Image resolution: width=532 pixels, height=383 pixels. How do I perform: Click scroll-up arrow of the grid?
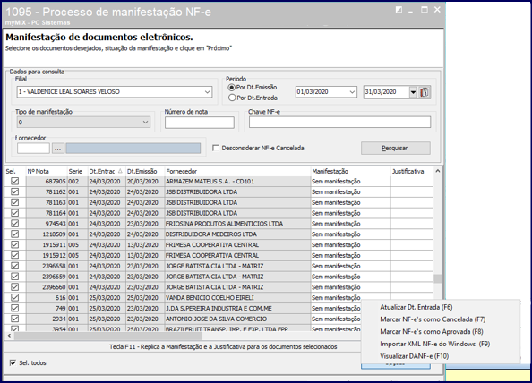pyautogui.click(x=438, y=171)
